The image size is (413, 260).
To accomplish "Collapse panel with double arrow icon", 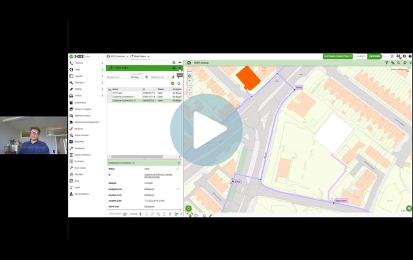I will tap(180, 63).
